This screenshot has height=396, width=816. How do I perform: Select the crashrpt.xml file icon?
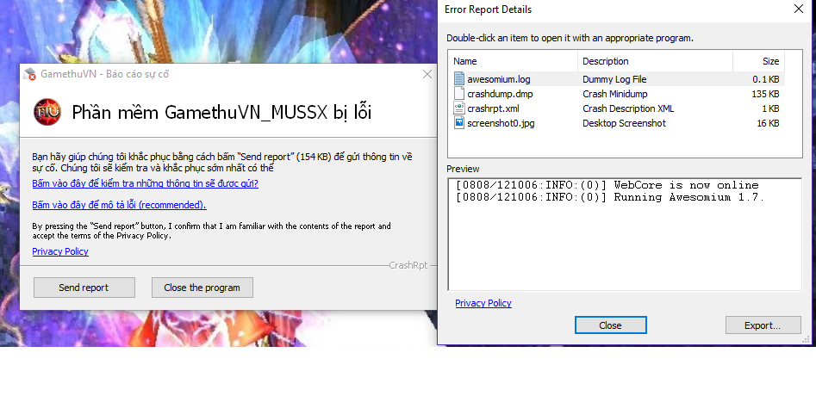point(459,108)
